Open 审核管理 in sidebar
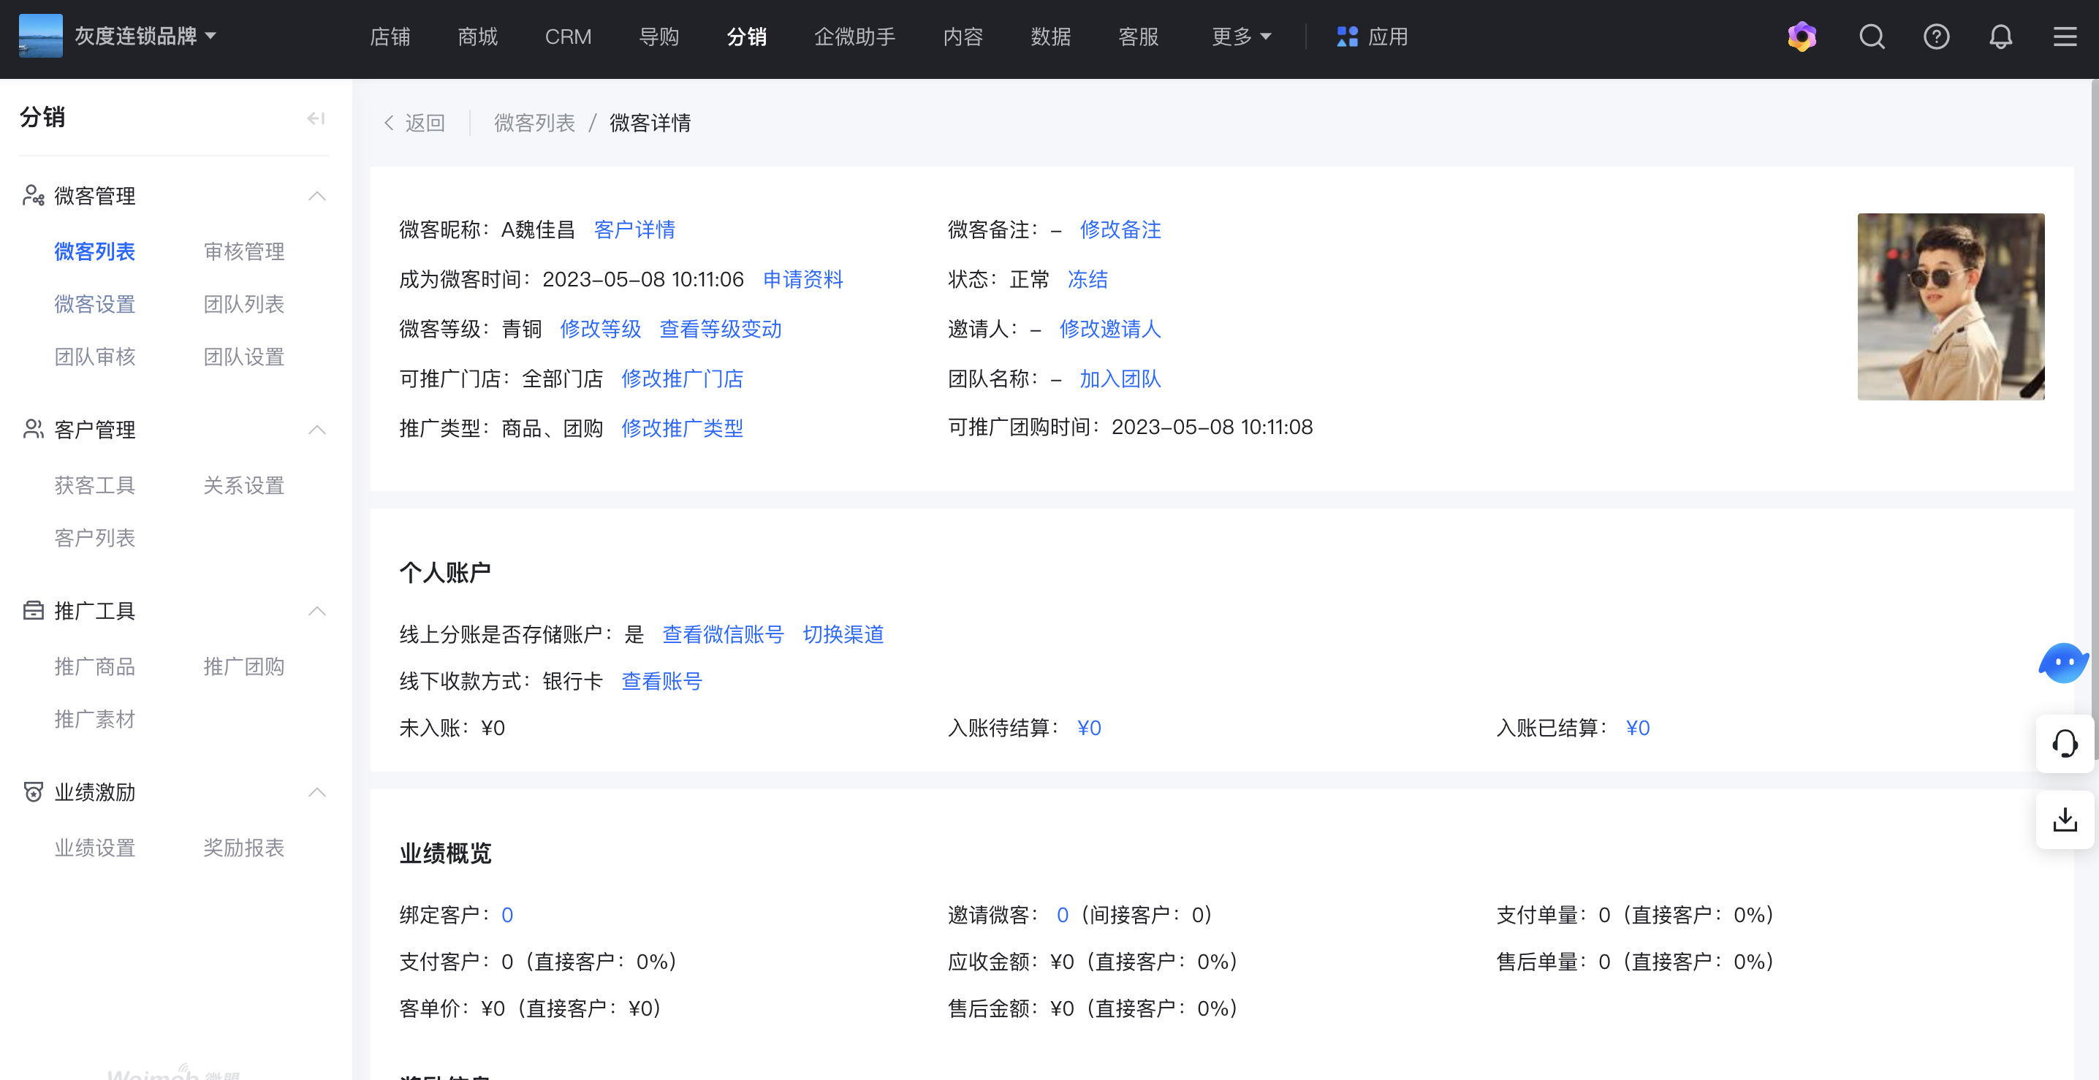Image resolution: width=2099 pixels, height=1080 pixels. (x=243, y=251)
